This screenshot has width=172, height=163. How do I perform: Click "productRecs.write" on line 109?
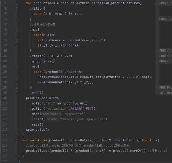point(42,98)
